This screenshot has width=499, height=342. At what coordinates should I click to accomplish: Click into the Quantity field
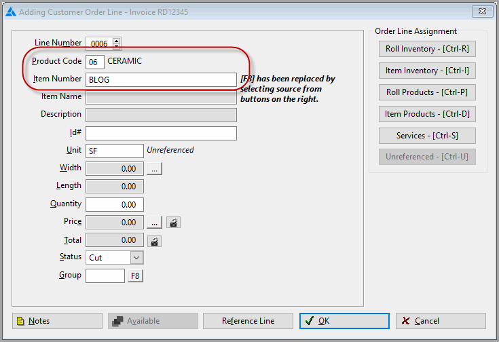tap(115, 204)
